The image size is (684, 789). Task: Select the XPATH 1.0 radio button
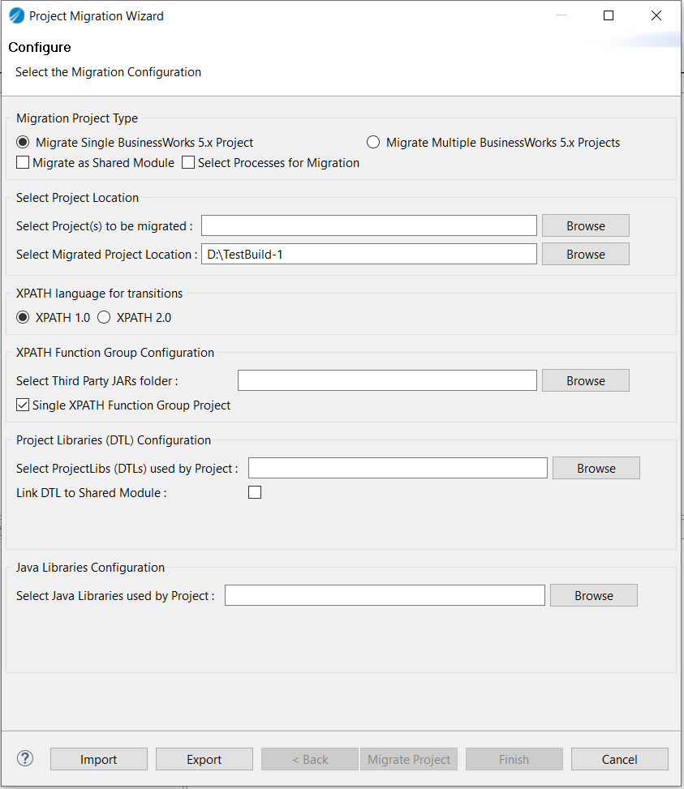tap(23, 318)
